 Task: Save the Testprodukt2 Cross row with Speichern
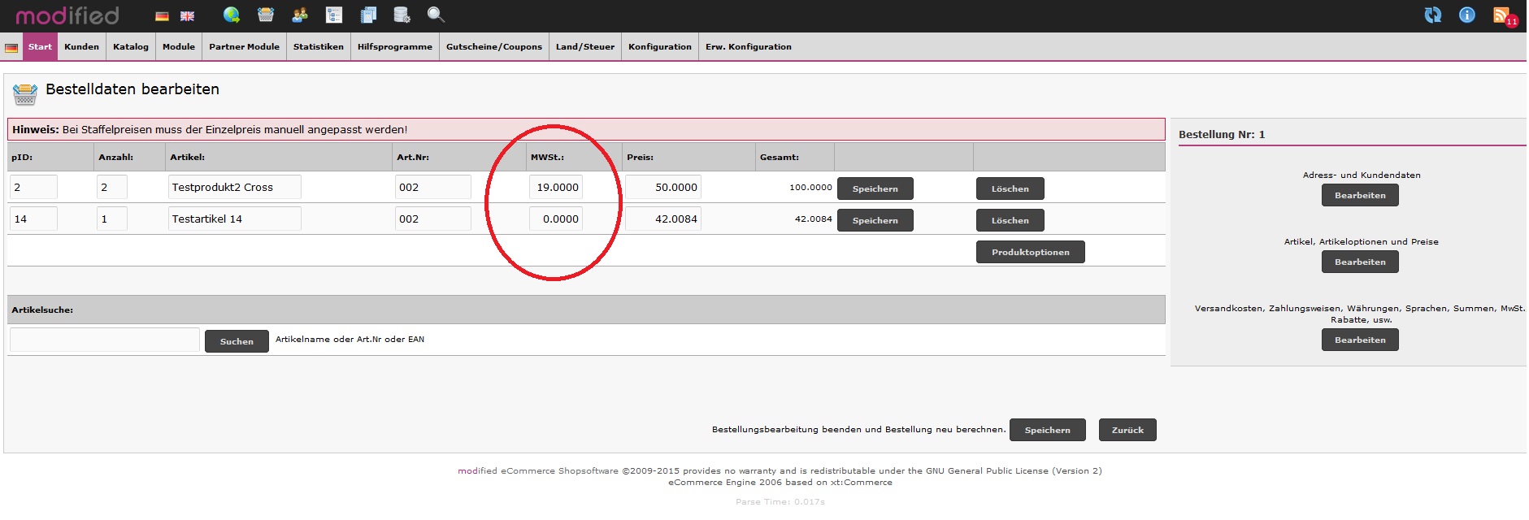875,188
